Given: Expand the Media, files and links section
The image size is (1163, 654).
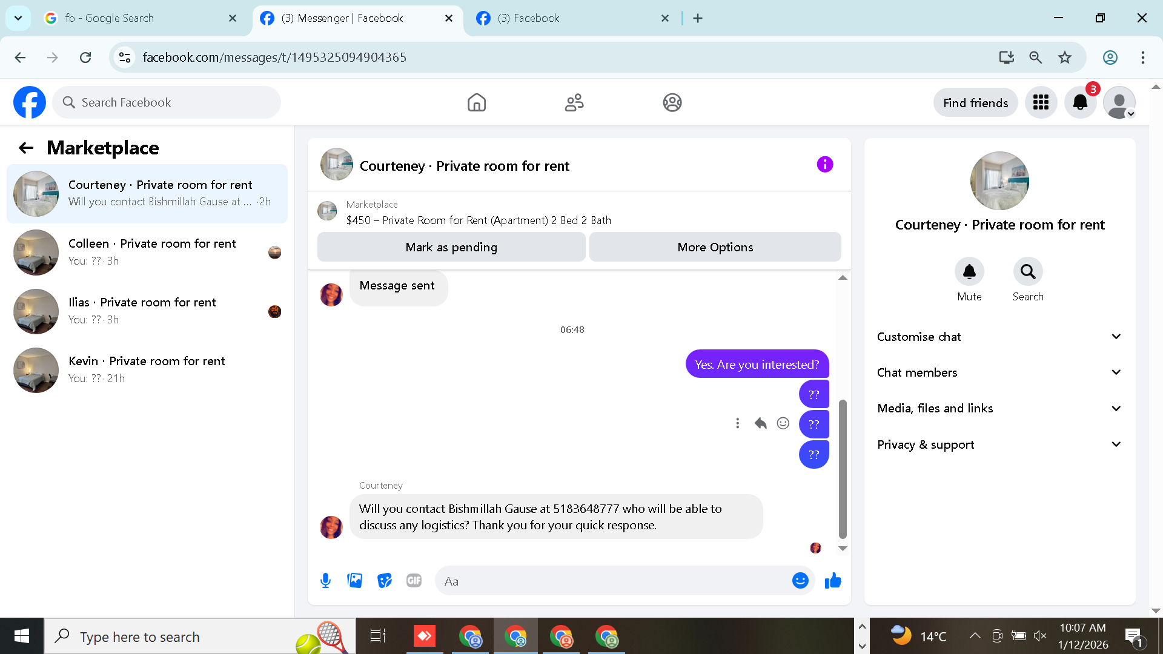Looking at the screenshot, I should pyautogui.click(x=999, y=408).
